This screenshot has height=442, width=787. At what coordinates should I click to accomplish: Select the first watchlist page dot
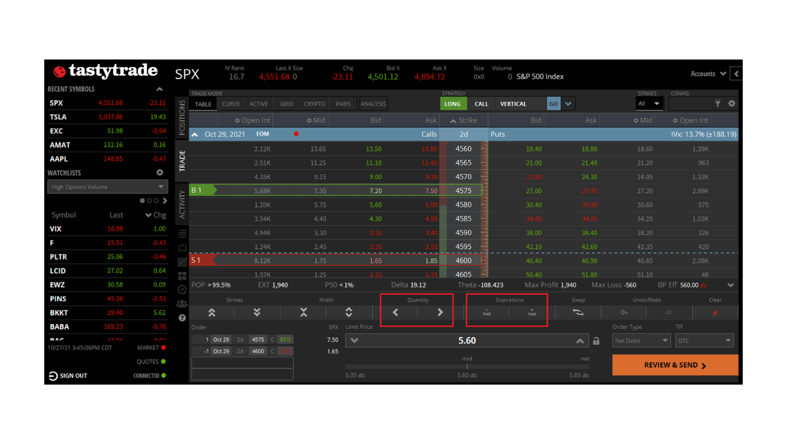pyautogui.click(x=143, y=201)
